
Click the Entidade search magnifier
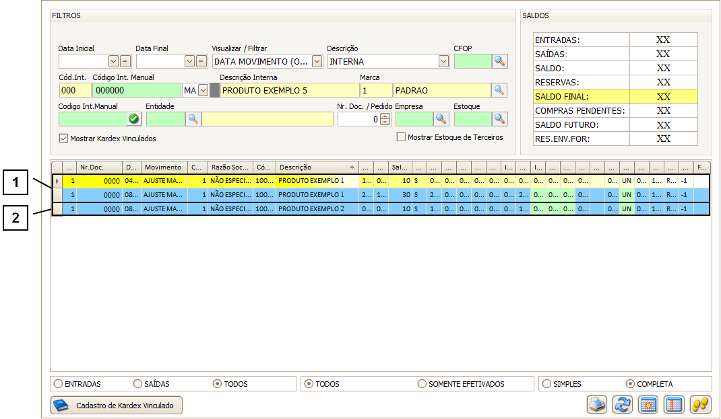tap(193, 119)
